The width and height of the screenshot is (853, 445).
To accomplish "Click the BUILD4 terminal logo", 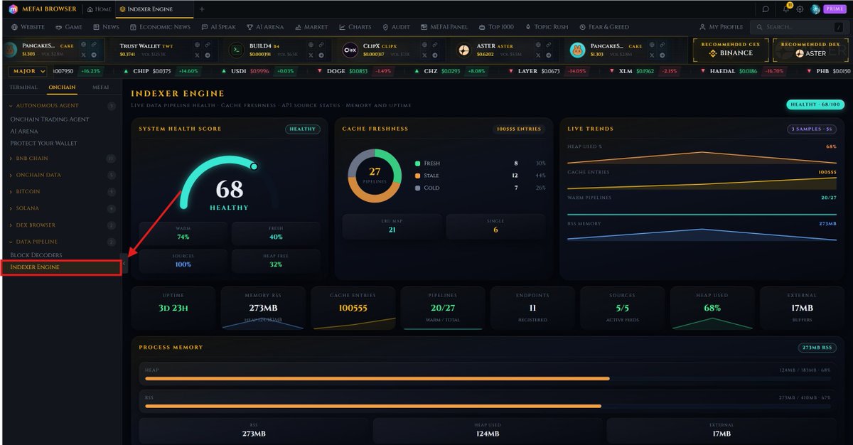I will (x=237, y=50).
